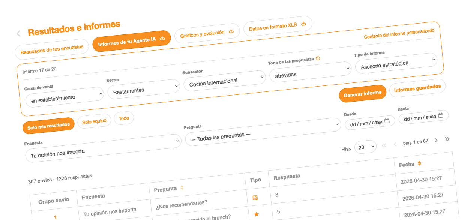Go back using the left chevron arrow
461x220 pixels.
point(18,34)
